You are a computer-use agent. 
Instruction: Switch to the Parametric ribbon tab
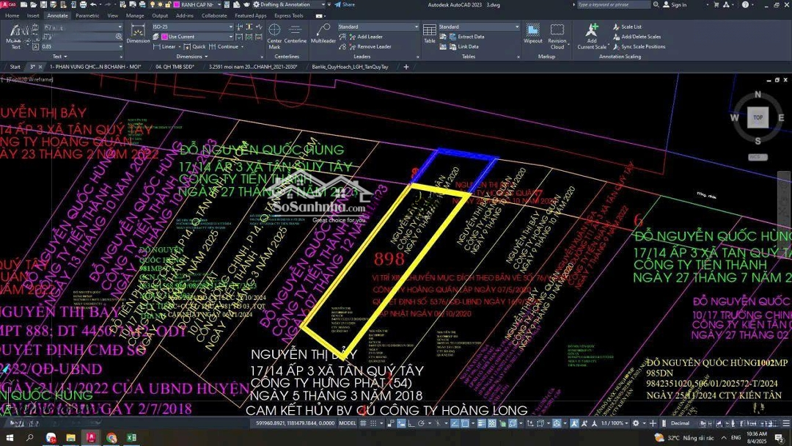pyautogui.click(x=87, y=15)
